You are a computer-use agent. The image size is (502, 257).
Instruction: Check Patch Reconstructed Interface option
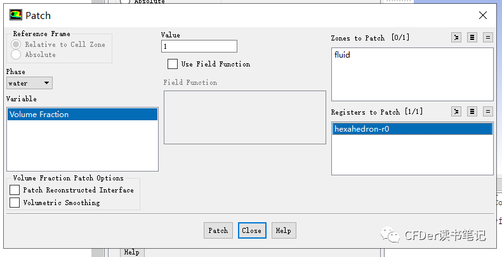click(x=15, y=190)
